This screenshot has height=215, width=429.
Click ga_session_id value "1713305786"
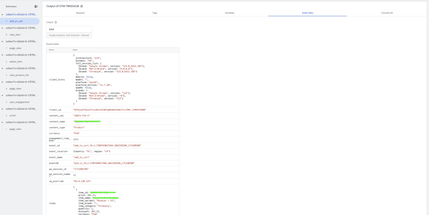(81, 169)
